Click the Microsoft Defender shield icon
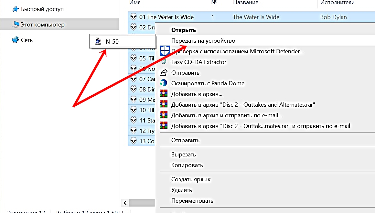This screenshot has width=375, height=213. click(x=165, y=51)
